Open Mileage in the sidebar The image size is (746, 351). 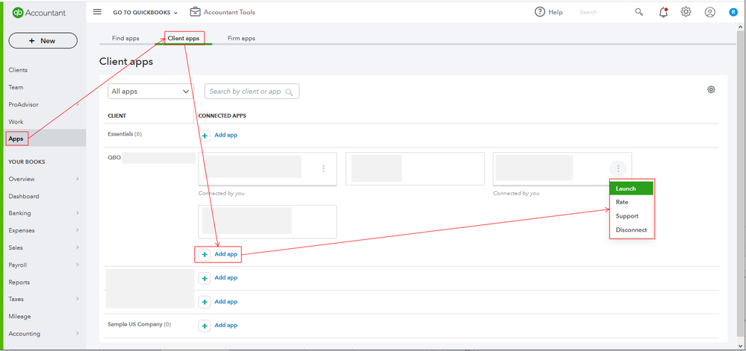point(19,316)
